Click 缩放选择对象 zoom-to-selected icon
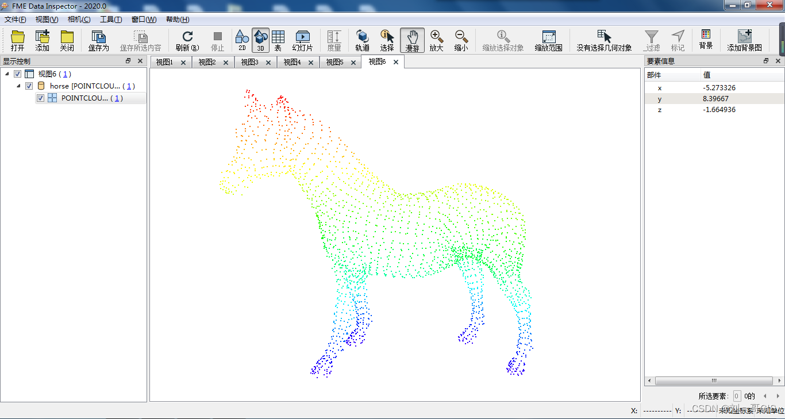 coord(503,40)
